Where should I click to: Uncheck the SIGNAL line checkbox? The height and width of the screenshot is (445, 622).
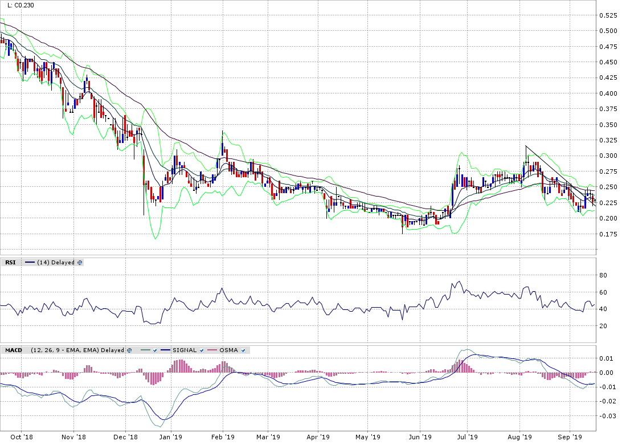pyautogui.click(x=202, y=350)
